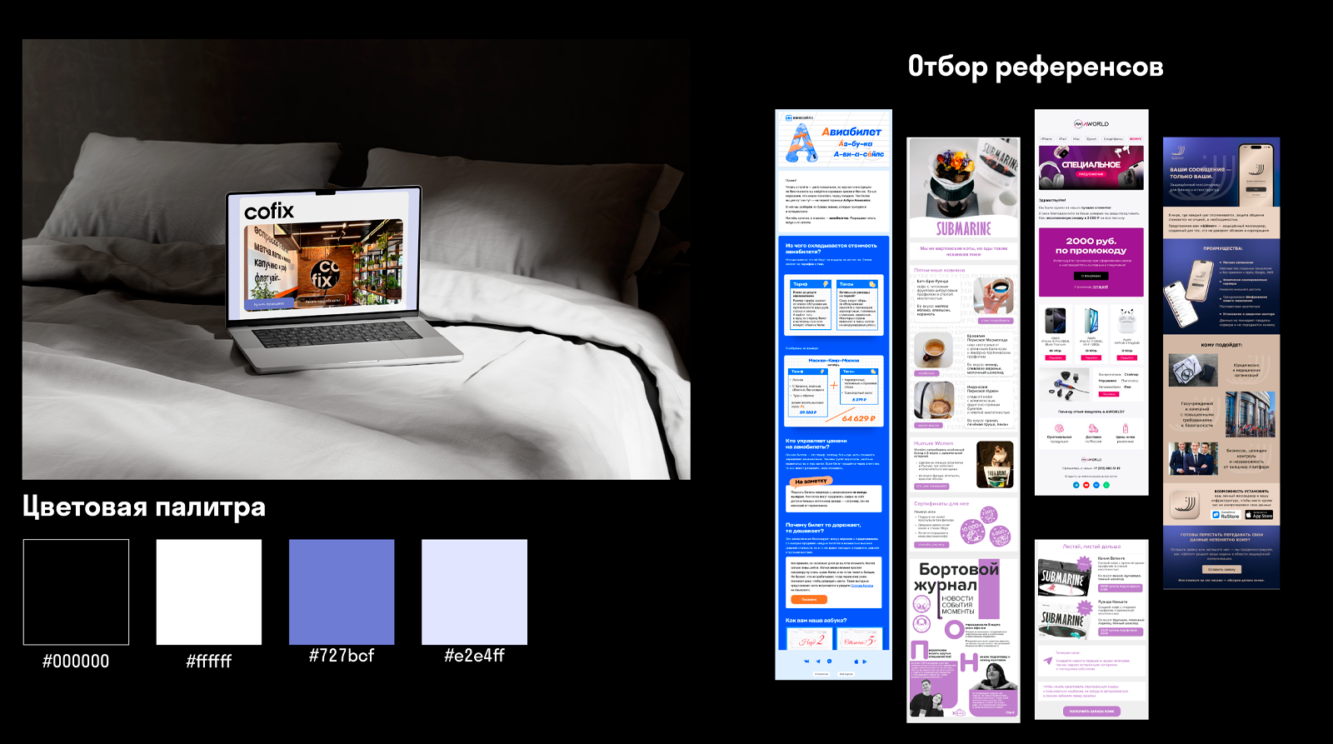1333x744 pixels.
Task: Click the '#000000' hex label
Action: pos(76,661)
